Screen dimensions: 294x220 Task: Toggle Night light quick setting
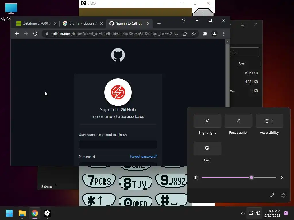[207, 121]
